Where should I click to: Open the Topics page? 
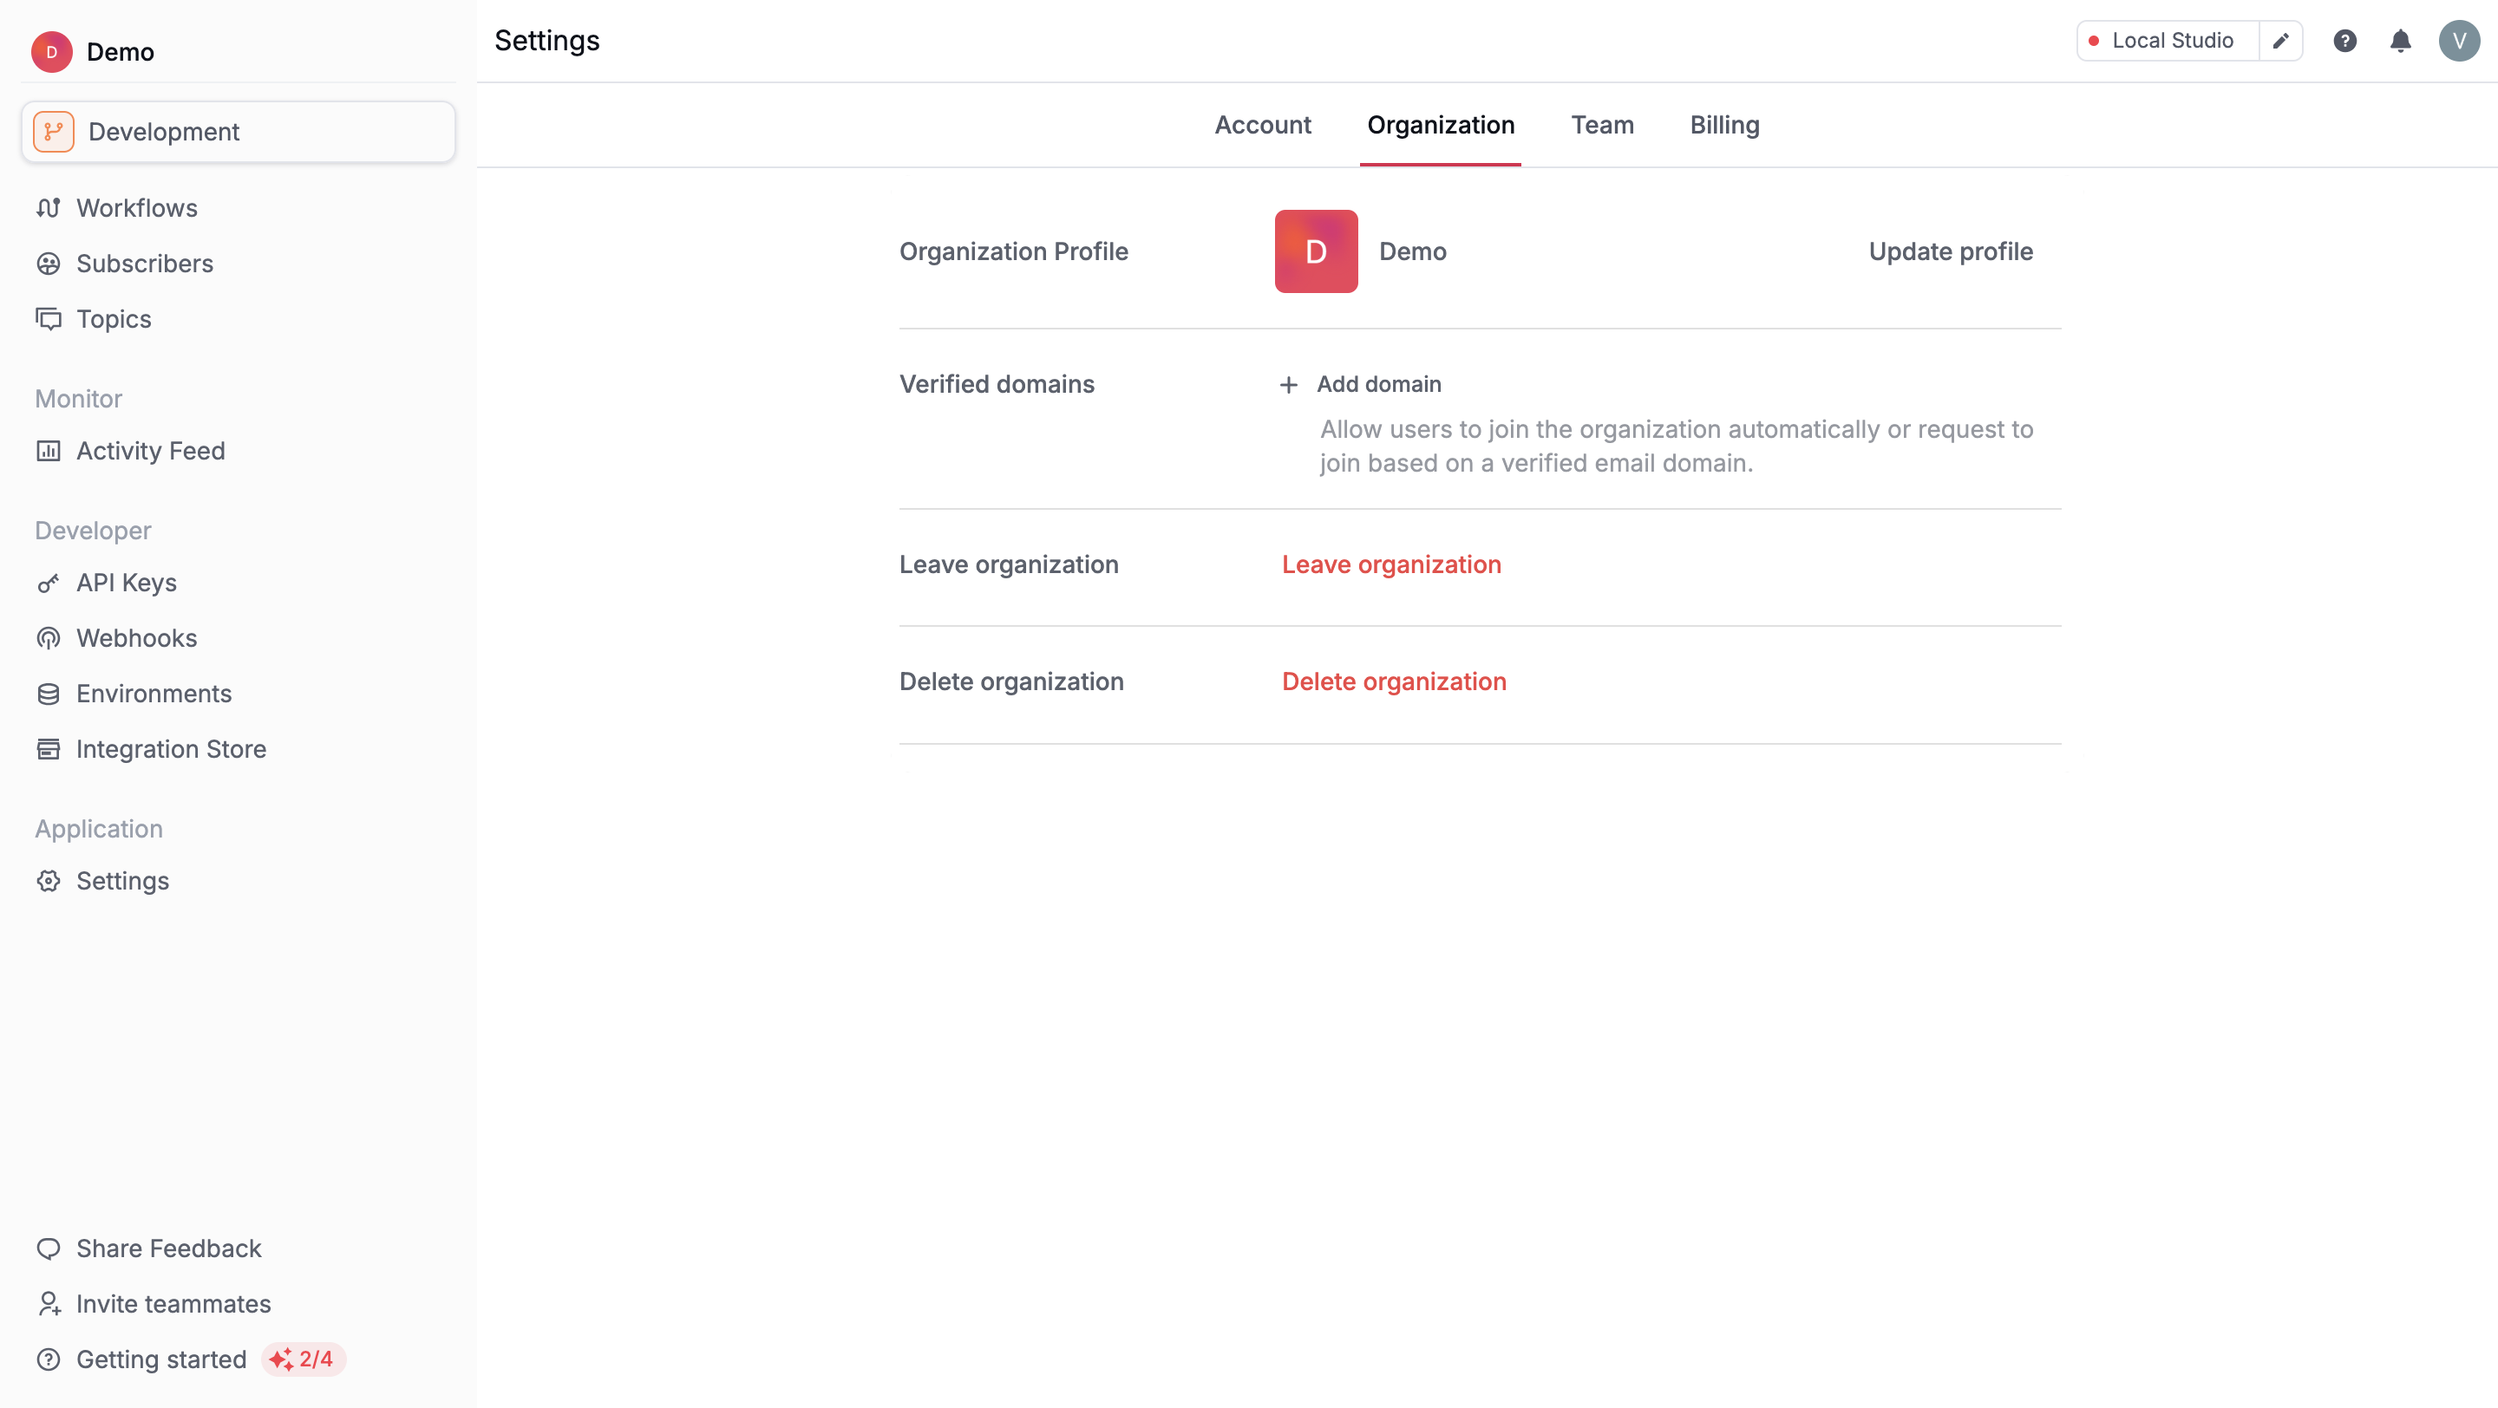tap(113, 319)
